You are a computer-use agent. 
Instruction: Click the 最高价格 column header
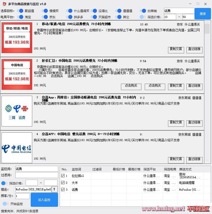pyautogui.click(x=134, y=169)
